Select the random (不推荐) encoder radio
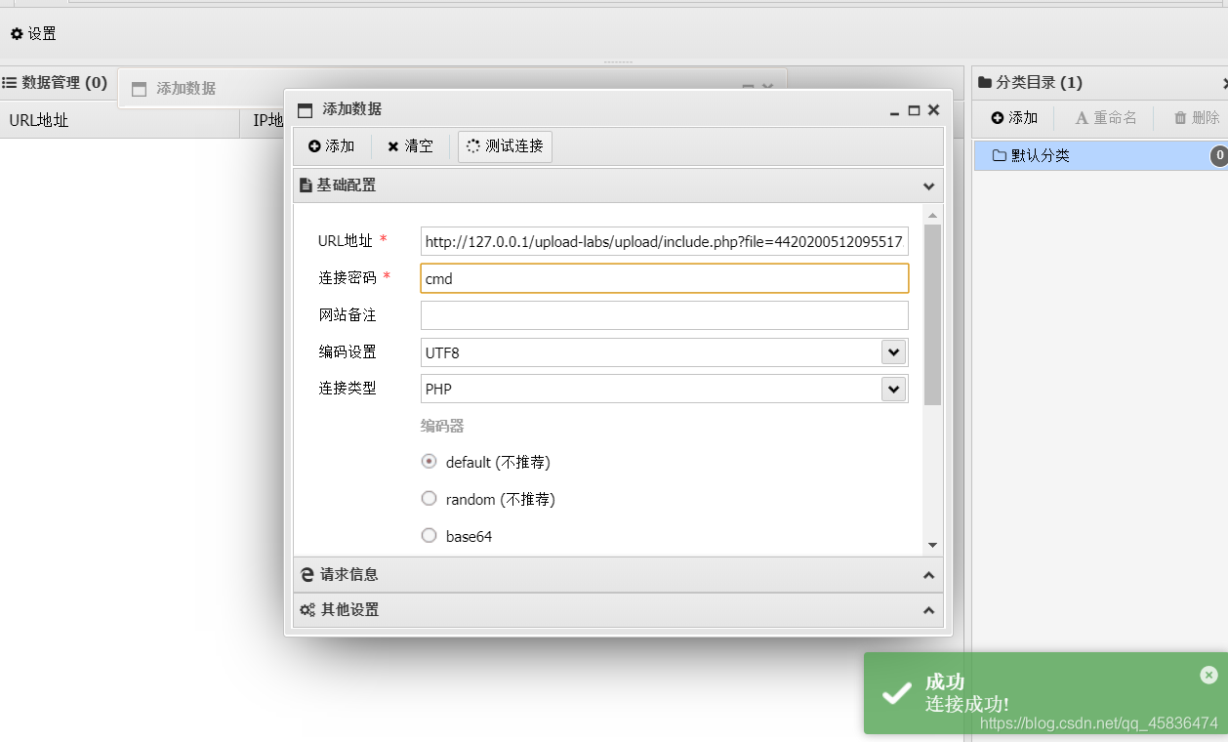 429,499
